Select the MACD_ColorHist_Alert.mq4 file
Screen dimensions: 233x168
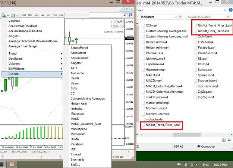[163, 92]
